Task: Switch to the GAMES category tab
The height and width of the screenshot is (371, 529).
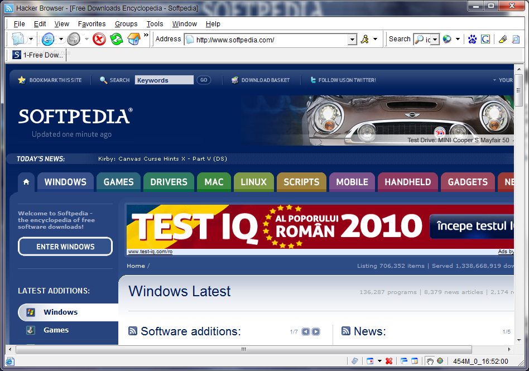Action: (118, 182)
